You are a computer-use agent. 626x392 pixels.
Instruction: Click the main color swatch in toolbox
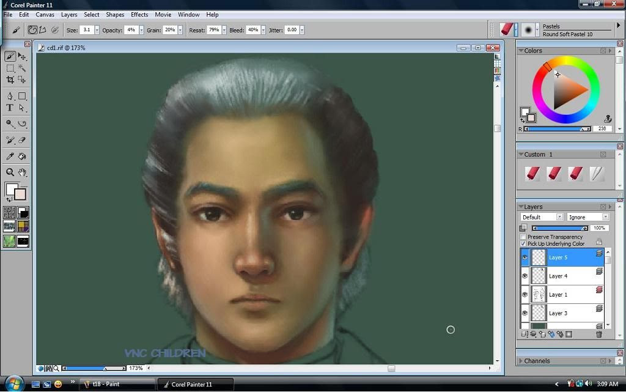(x=11, y=189)
